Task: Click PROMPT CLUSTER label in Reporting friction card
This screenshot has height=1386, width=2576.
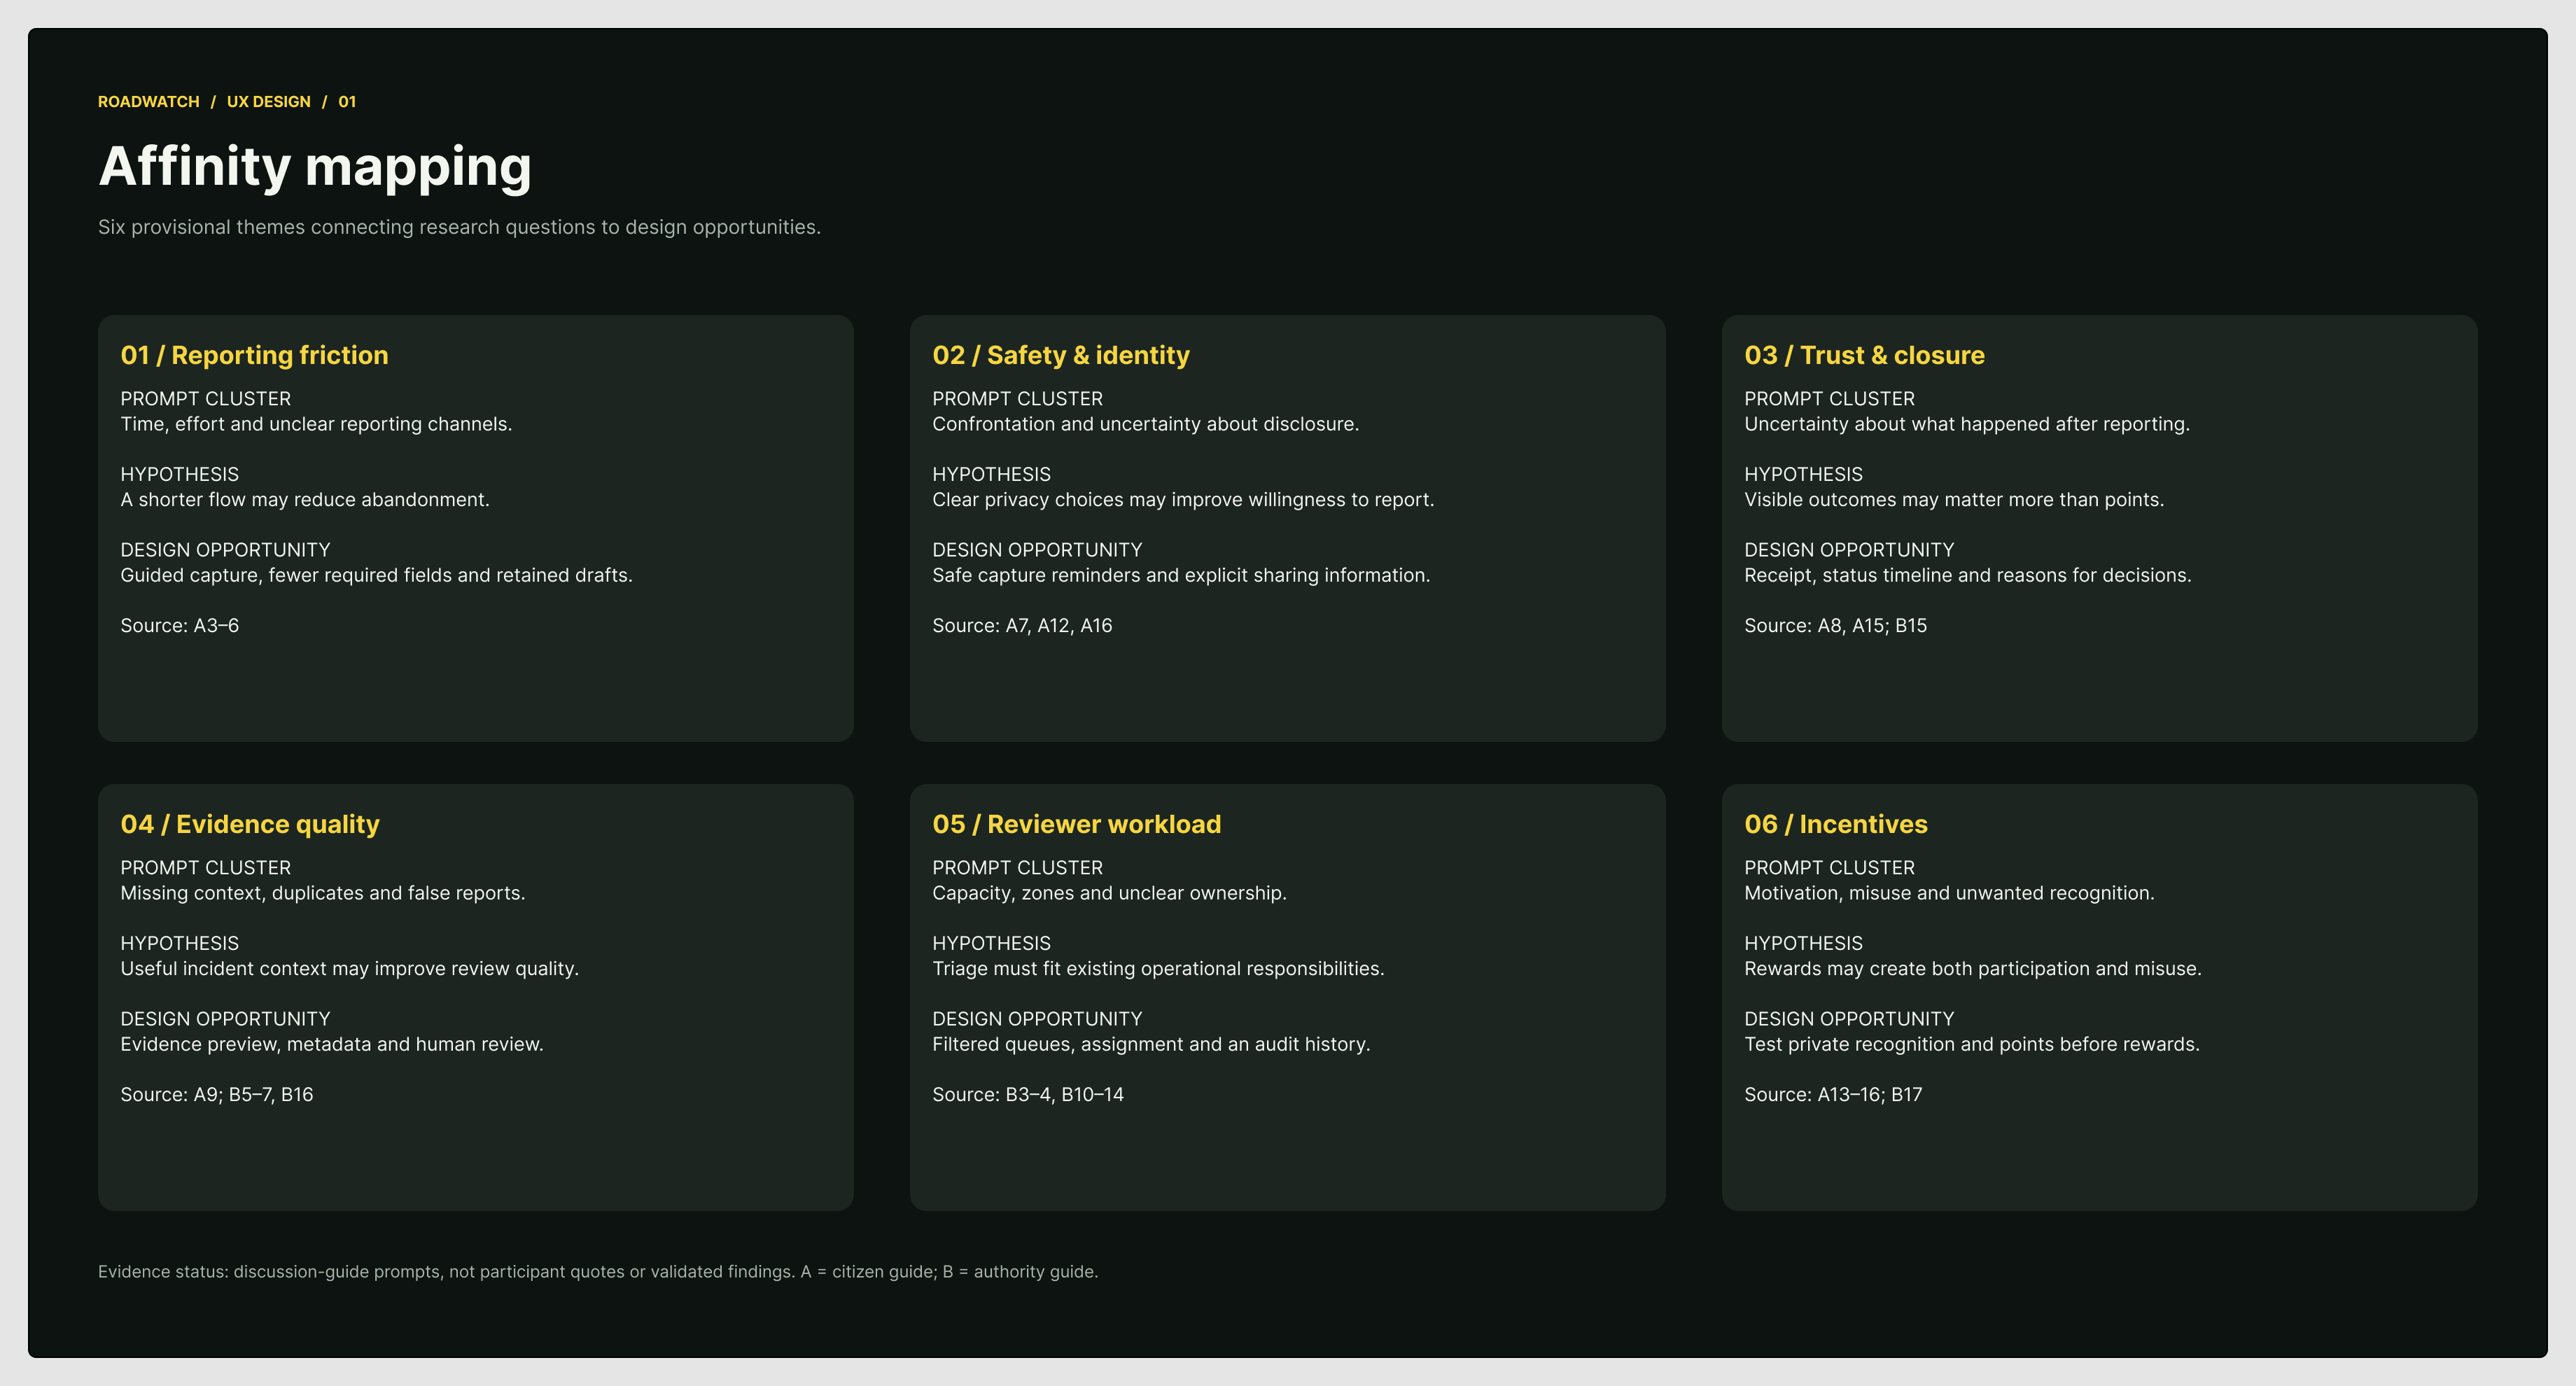Action: tap(205, 399)
